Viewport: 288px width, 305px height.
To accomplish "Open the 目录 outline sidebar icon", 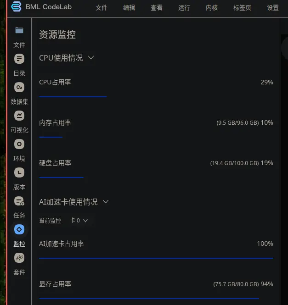I will [19, 59].
